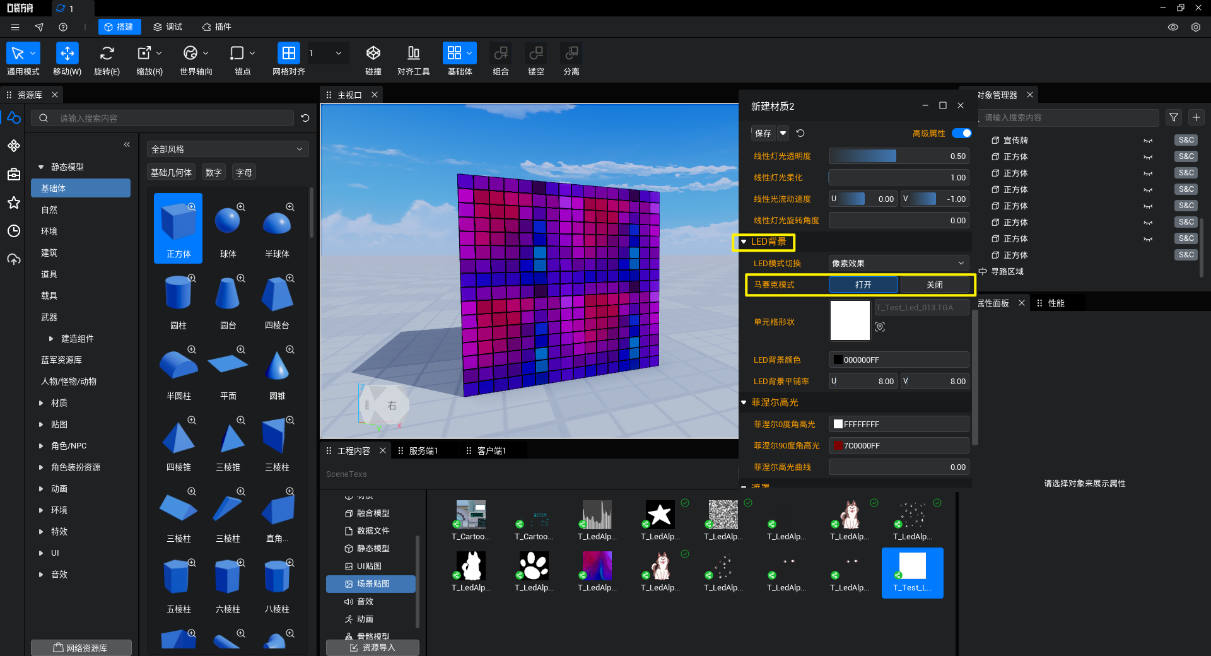Viewport: 1211px width, 656px height.
Task: Set 马赛克模式 to 打开
Action: pyautogui.click(x=863, y=285)
